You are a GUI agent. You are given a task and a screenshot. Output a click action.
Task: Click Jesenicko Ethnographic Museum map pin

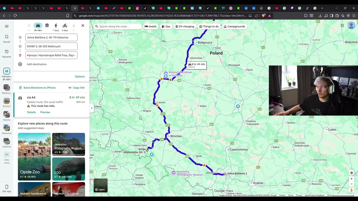[x=173, y=173]
